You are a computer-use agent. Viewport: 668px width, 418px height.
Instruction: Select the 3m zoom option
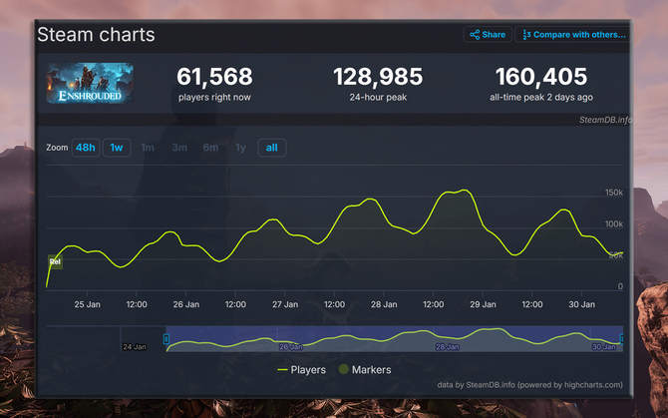[x=179, y=148]
